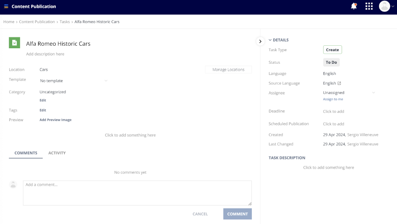Select the Create task type button
The image size is (397, 224).
(332, 50)
